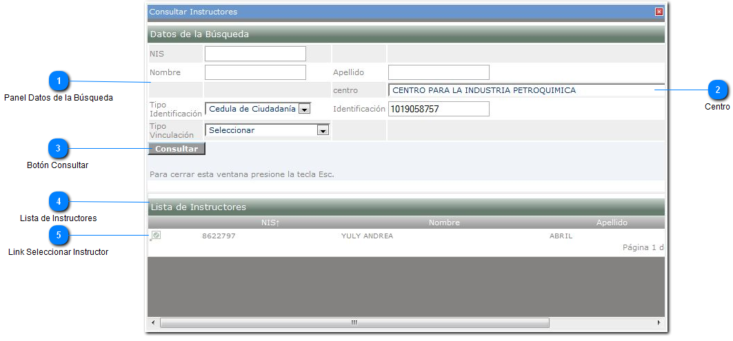Click the Nombre input field

(x=255, y=72)
